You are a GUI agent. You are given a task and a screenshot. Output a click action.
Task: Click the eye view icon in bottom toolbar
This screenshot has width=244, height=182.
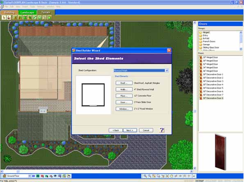55,176
